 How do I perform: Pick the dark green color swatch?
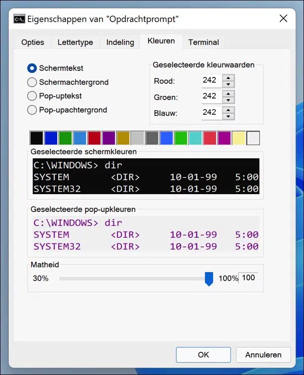66,138
